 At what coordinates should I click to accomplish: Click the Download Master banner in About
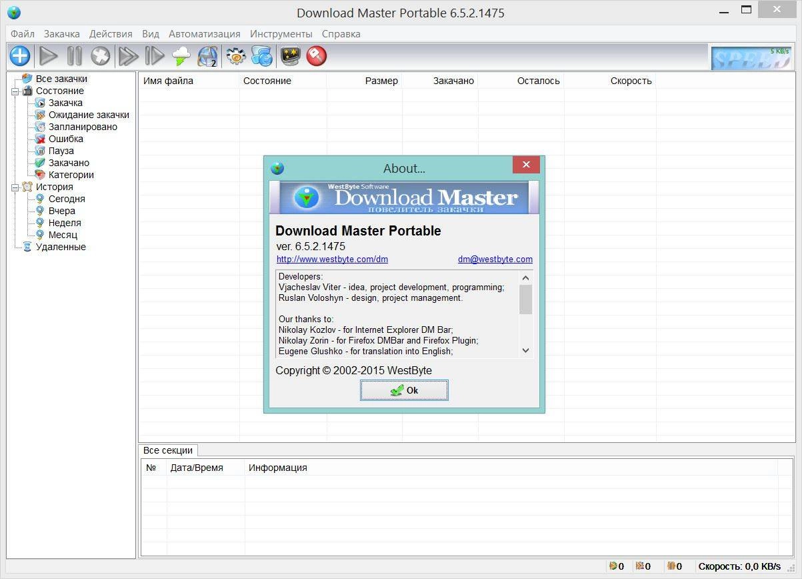pos(404,197)
